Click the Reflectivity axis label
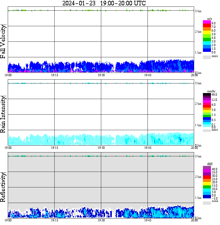The width and height of the screenshot is (220, 225). point(3,187)
